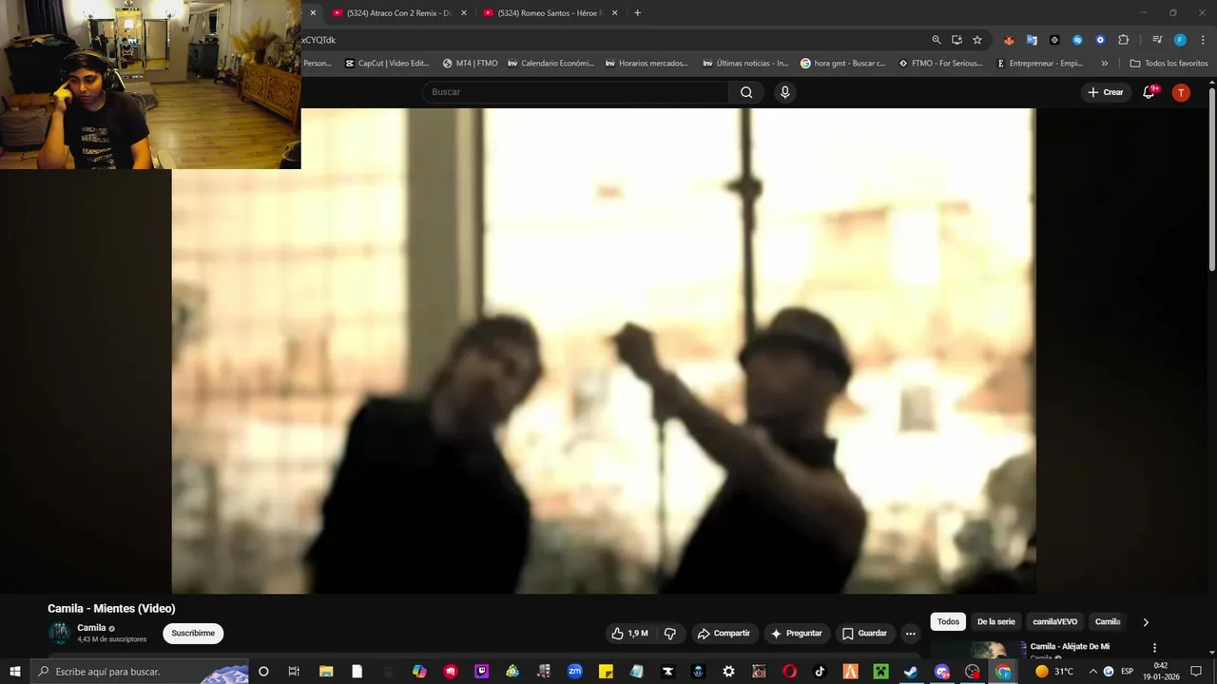
Task: Click the Windows taskbar search box
Action: tap(140, 672)
